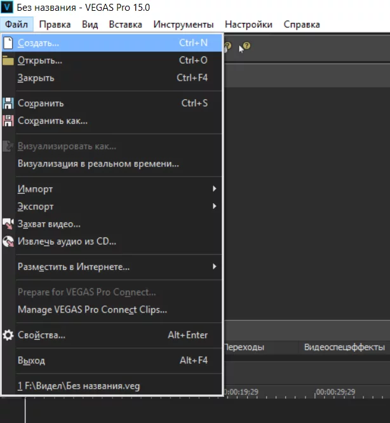Click the extract audio CD icon
The height and width of the screenshot is (423, 390).
tap(8, 241)
